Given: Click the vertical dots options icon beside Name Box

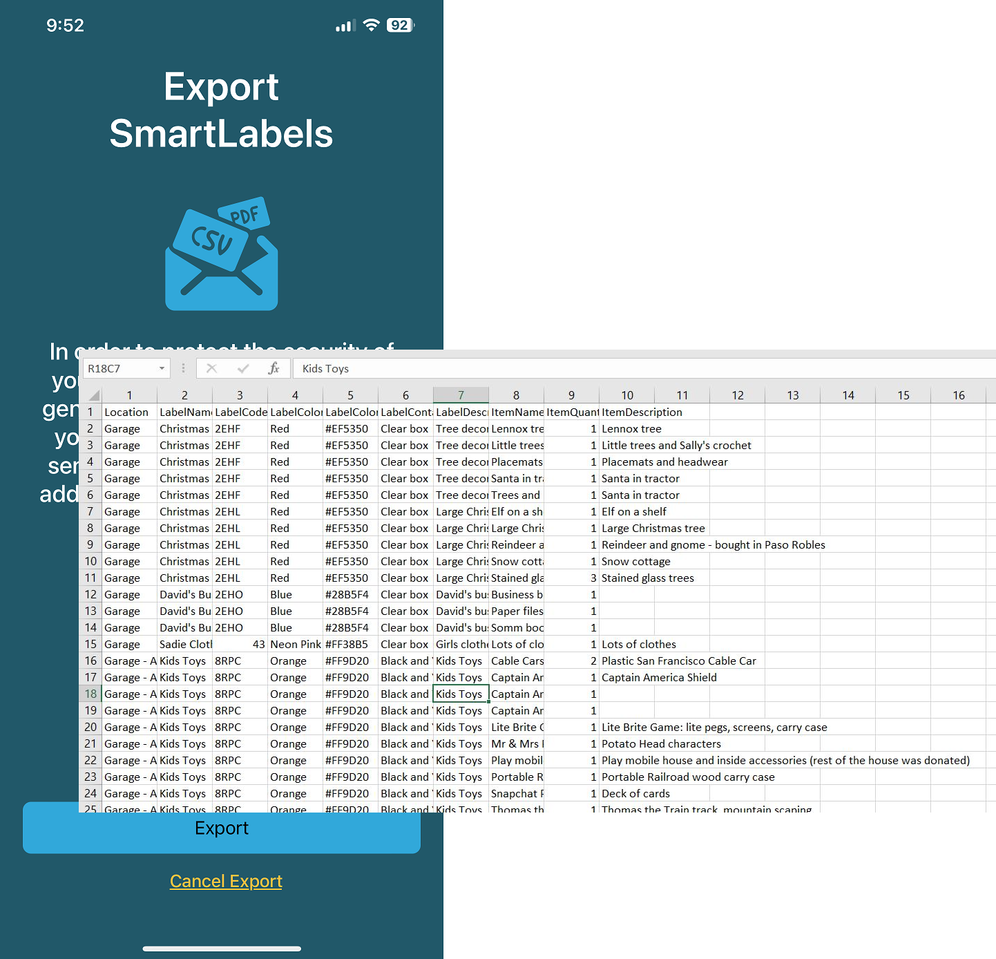Looking at the screenshot, I should pyautogui.click(x=183, y=368).
